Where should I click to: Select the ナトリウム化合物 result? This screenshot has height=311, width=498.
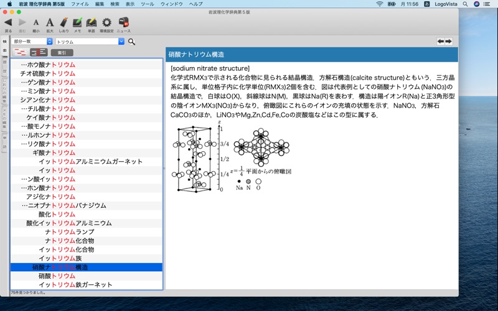pyautogui.click(x=87, y=241)
